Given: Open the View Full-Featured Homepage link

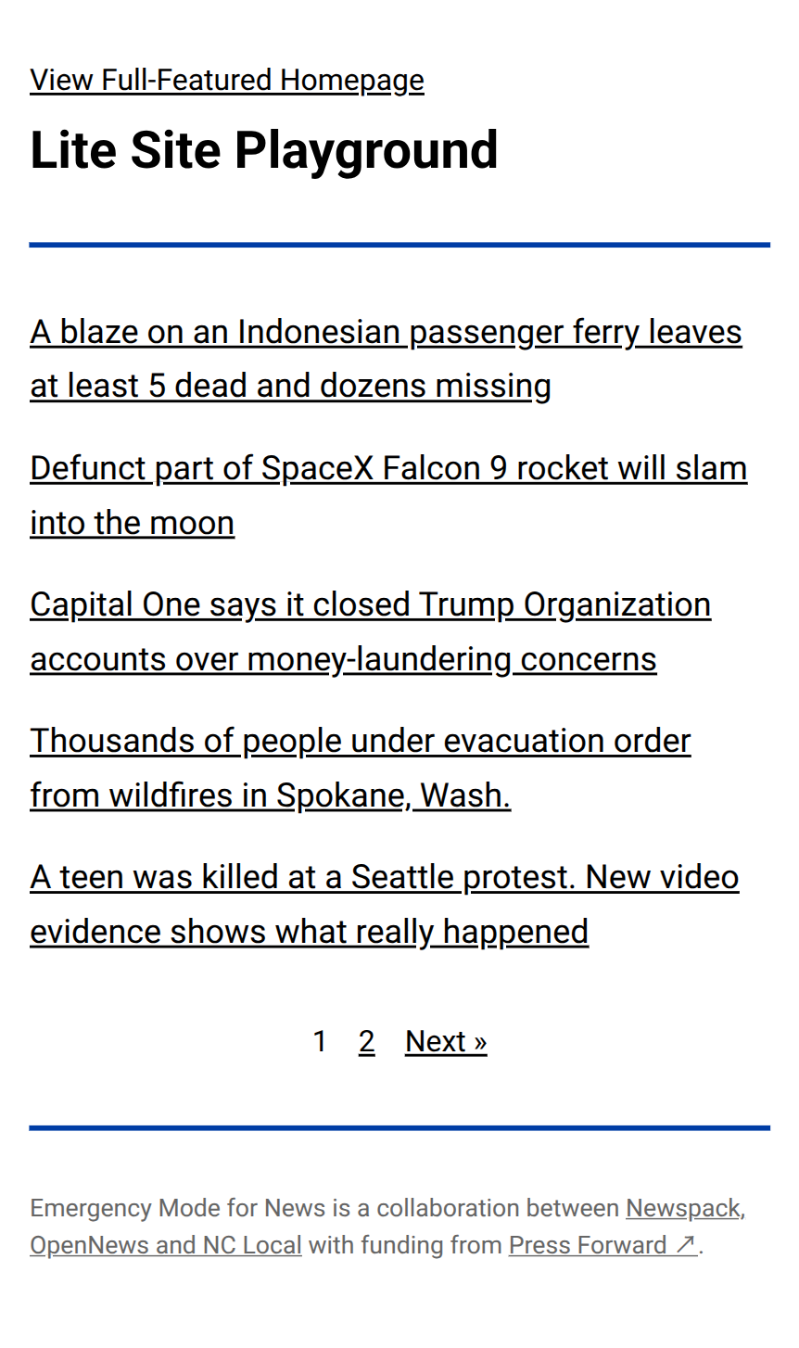Looking at the screenshot, I should (x=227, y=81).
